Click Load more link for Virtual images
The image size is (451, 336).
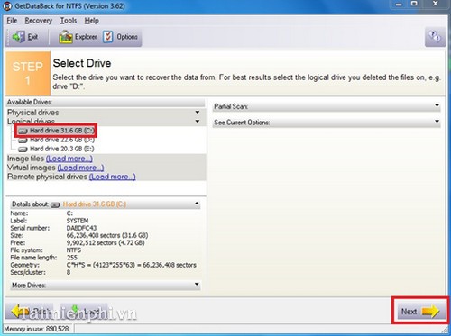coord(80,168)
